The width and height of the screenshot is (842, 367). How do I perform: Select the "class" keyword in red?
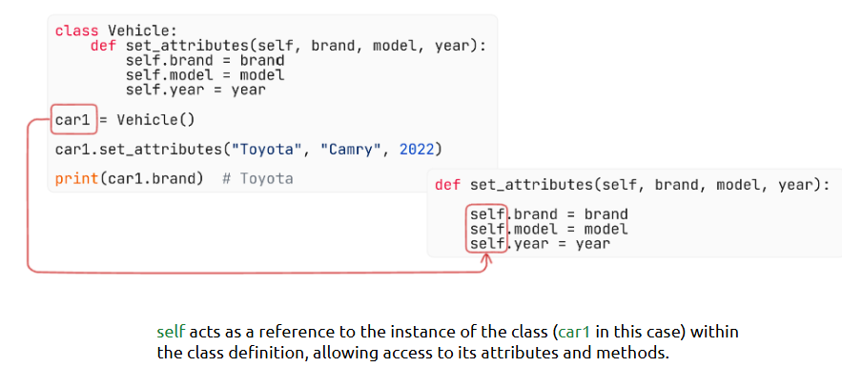click(x=77, y=31)
